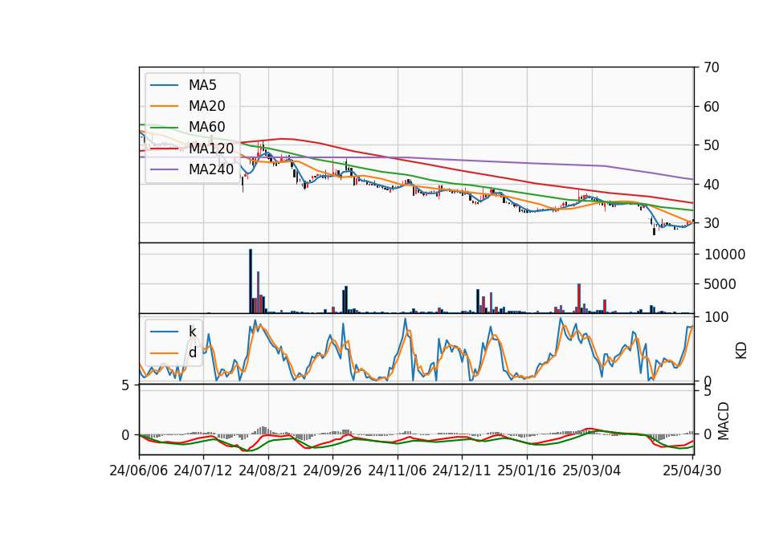Click the 60 price axis tick
This screenshot has height=554, width=771.
711,107
